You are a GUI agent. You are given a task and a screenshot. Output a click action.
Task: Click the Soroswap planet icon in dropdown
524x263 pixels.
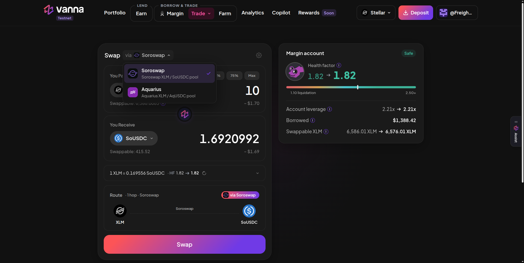[133, 73]
